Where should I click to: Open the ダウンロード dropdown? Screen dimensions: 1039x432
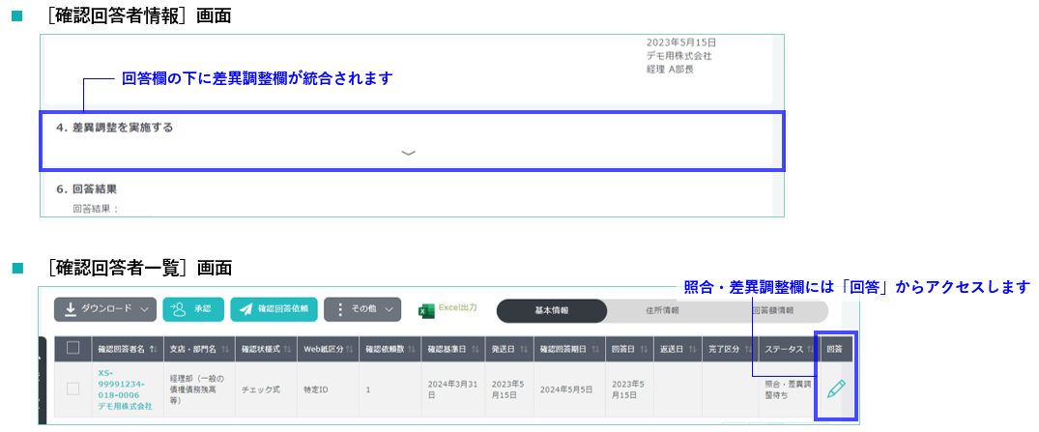pos(105,309)
